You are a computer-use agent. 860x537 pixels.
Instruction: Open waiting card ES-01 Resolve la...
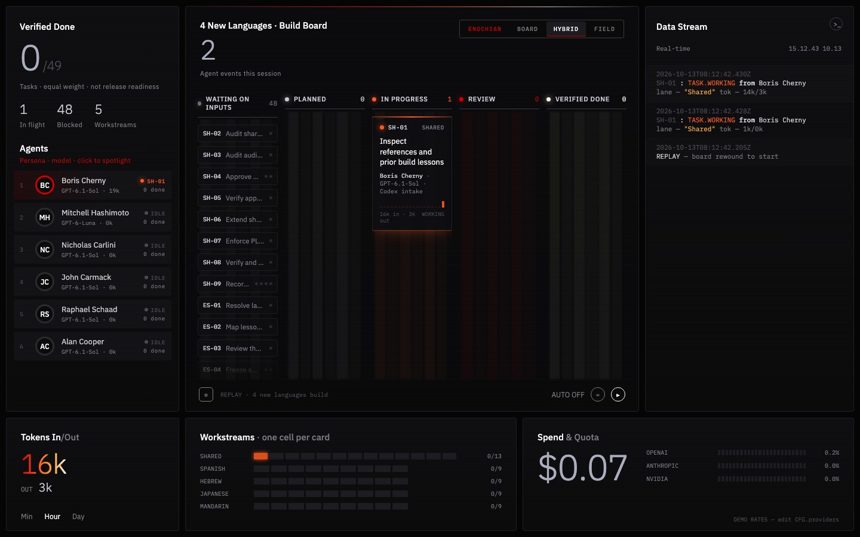click(x=238, y=305)
